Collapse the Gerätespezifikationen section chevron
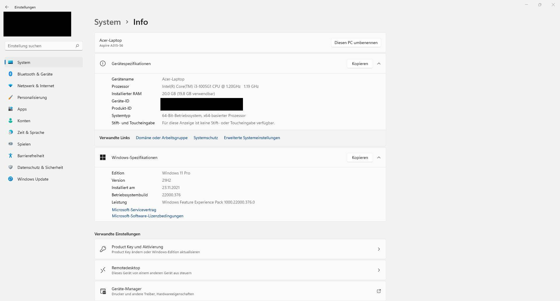Viewport: 560px width, 301px height. (379, 64)
